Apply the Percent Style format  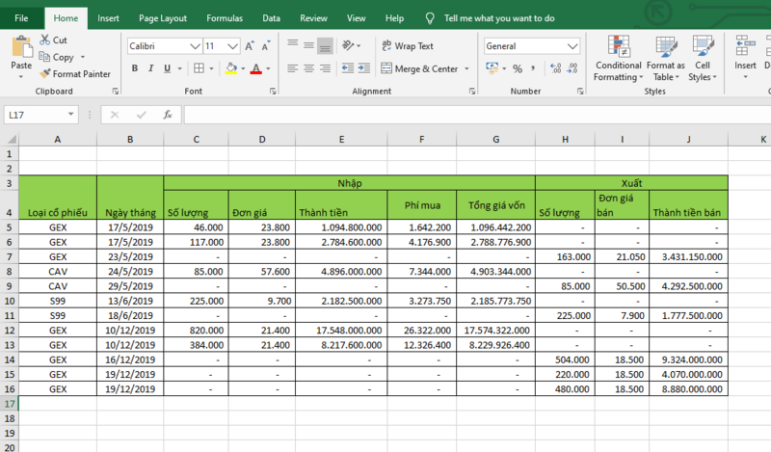(x=518, y=68)
